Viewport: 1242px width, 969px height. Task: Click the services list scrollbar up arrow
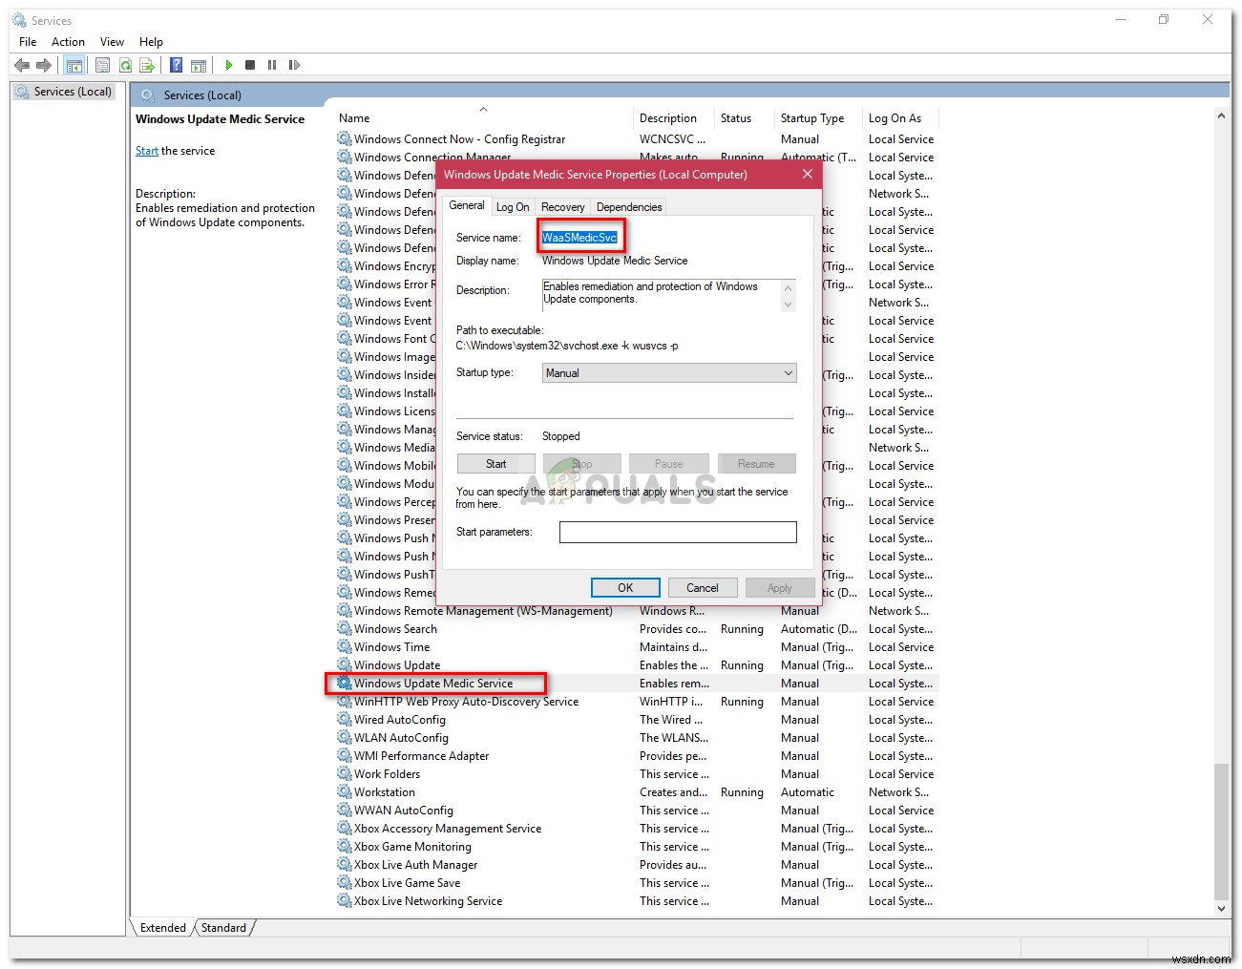click(1221, 116)
